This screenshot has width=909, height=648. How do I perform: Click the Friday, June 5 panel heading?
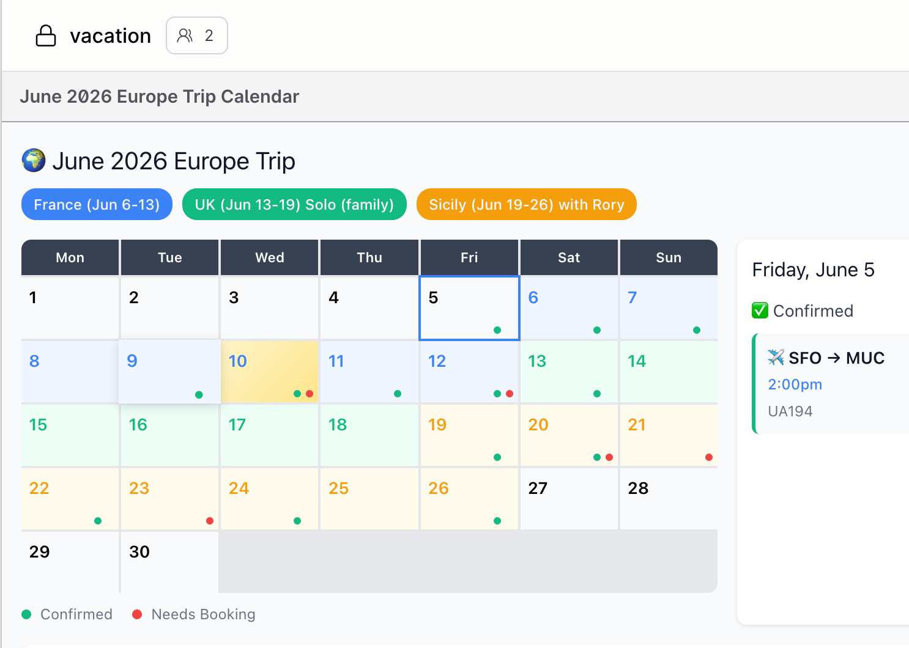click(x=813, y=270)
